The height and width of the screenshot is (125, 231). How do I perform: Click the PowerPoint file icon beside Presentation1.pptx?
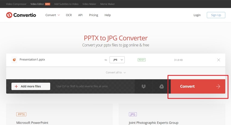point(14,60)
